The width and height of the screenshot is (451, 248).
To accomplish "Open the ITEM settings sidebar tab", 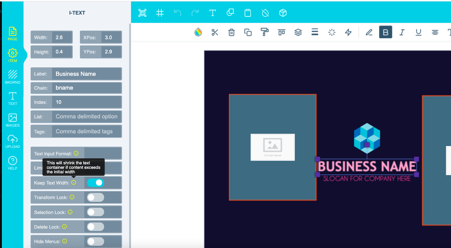I will coord(13,55).
